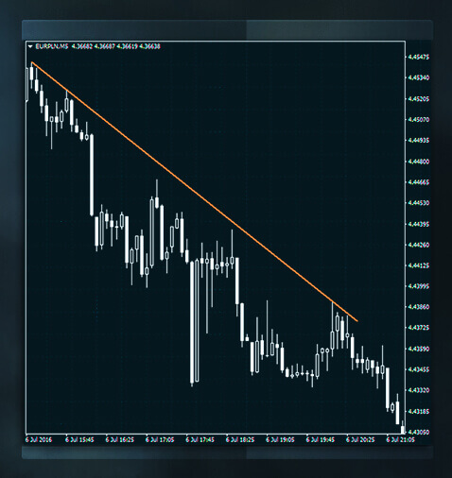Click the 4.44800 price axis label
The image size is (452, 478).
[x=419, y=162]
